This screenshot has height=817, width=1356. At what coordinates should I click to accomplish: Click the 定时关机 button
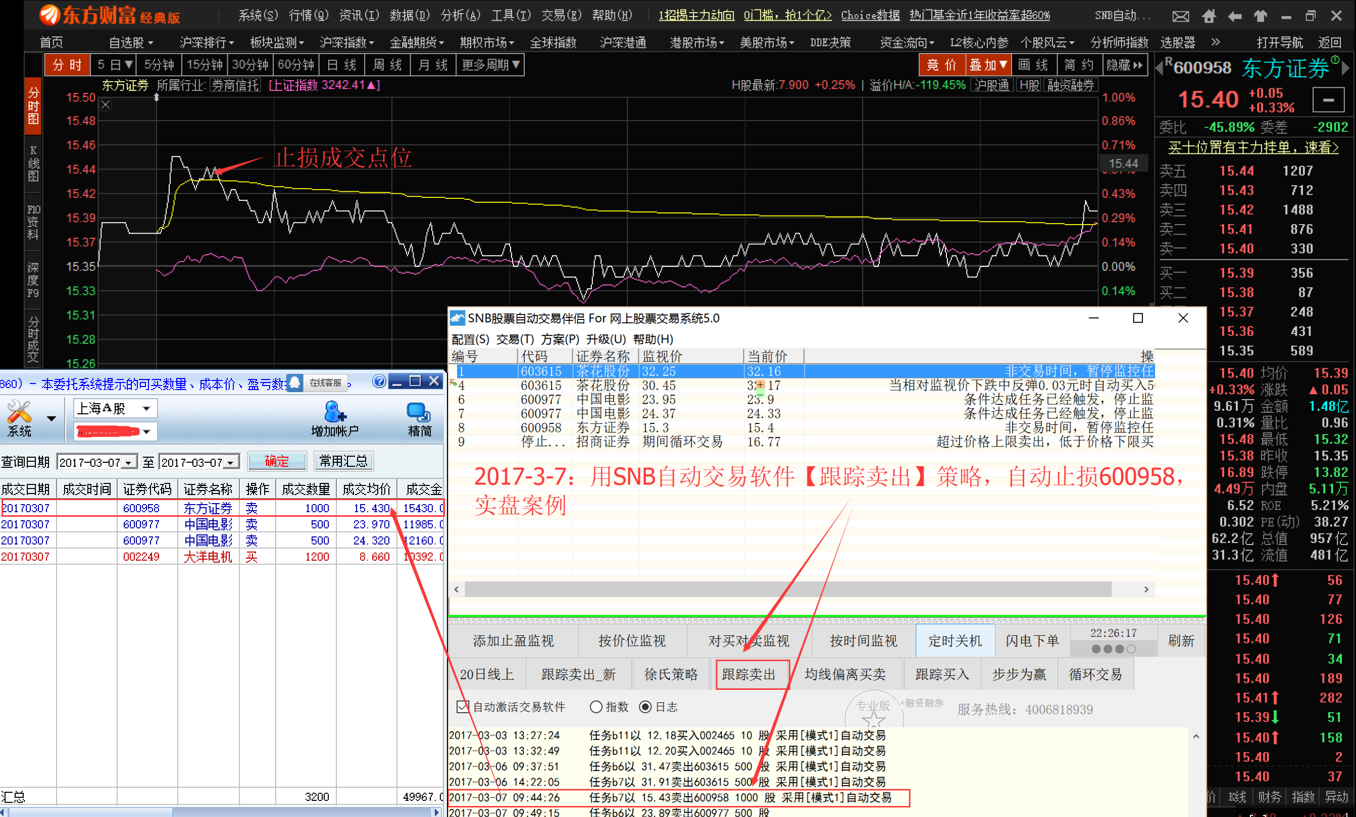click(955, 641)
